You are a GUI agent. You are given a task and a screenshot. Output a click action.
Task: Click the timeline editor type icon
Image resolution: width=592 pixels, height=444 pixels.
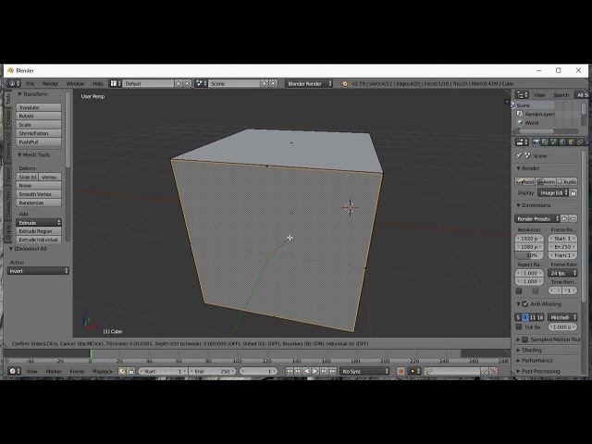[14, 371]
